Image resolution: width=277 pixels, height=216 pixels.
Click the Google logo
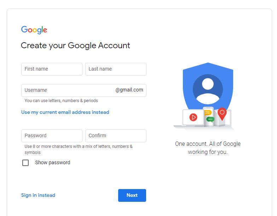tap(34, 30)
